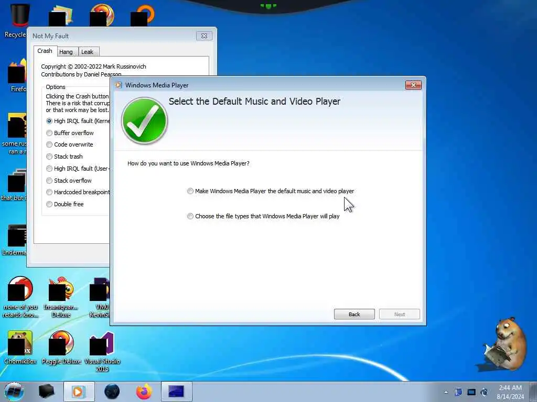Click the "Select the Default Music and Video Player" heading
This screenshot has height=402, width=537.
(x=254, y=102)
